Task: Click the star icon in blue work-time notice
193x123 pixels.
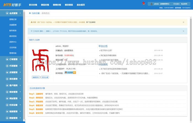Action: point(32,31)
